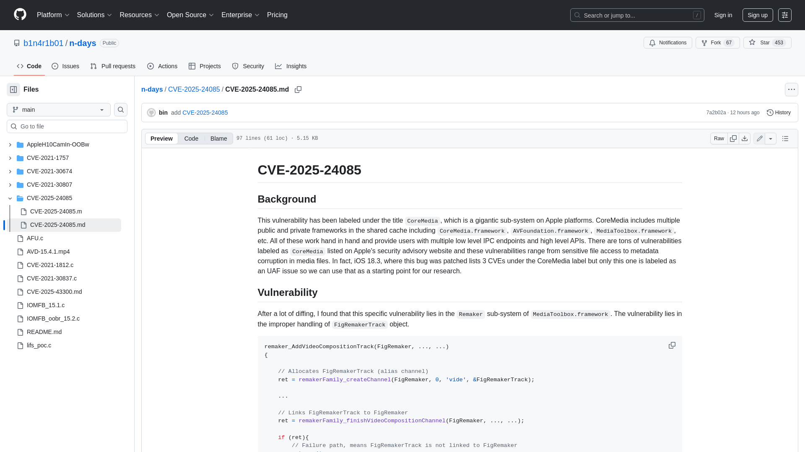Viewport: 805px width, 452px height.
Task: Copy the CVE-2025-24085.md file path
Action: [x=298, y=90]
